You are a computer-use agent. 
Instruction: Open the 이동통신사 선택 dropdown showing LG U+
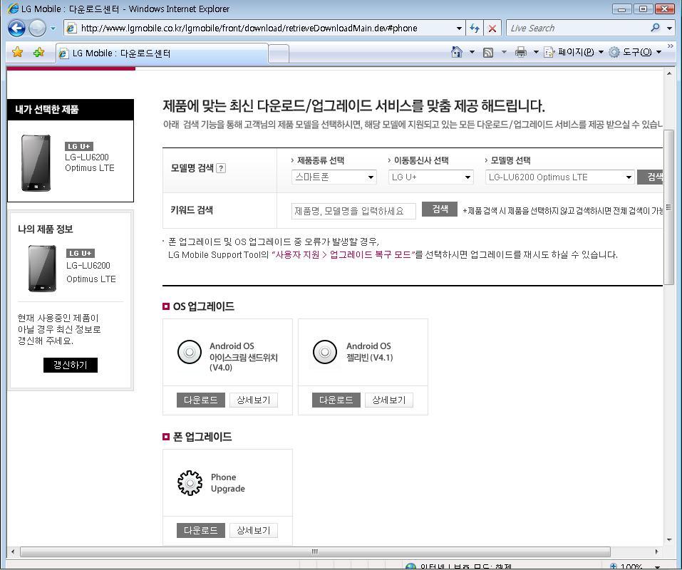point(430,177)
